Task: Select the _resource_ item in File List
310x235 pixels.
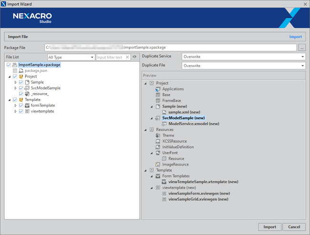Action: 39,94
